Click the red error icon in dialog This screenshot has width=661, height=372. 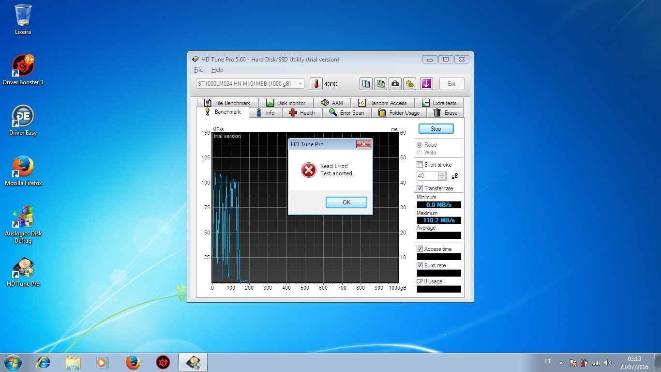pyautogui.click(x=308, y=170)
